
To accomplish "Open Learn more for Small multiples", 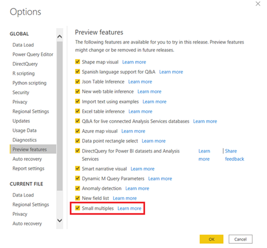I will (129, 208).
